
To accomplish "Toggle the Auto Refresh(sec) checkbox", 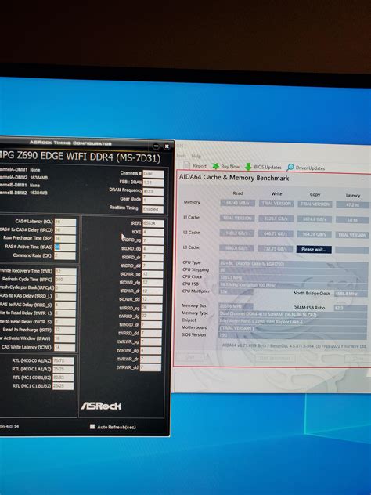I will click(92, 427).
